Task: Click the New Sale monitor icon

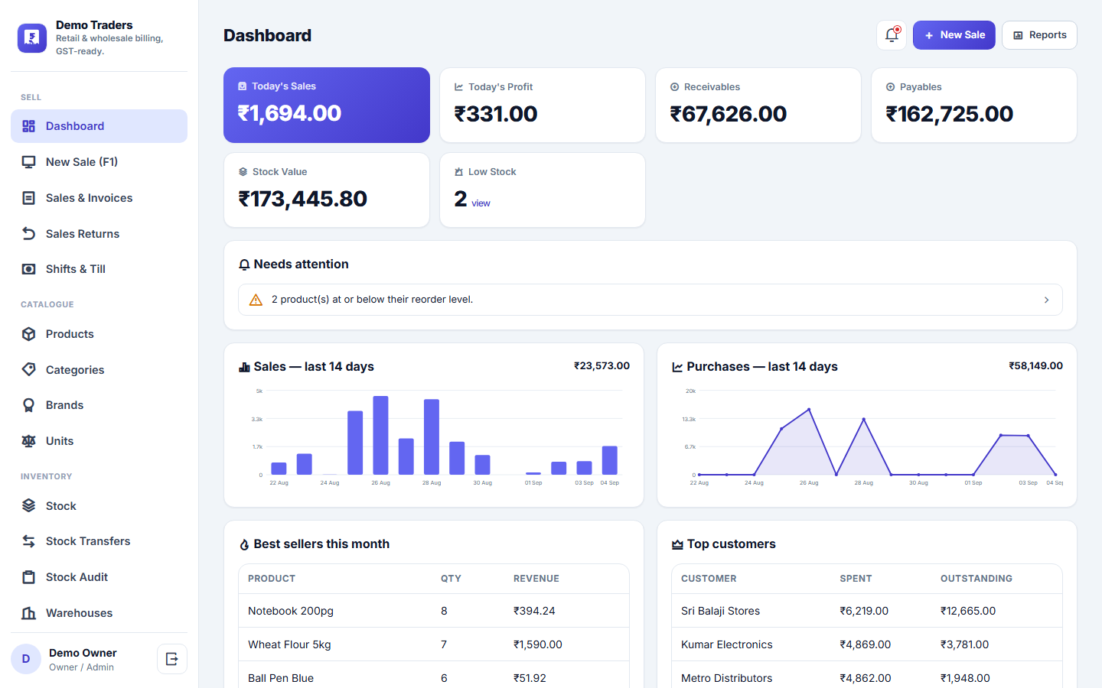Action: tap(29, 162)
